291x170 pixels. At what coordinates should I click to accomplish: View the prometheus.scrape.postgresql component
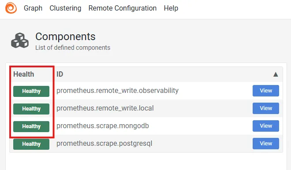265,144
